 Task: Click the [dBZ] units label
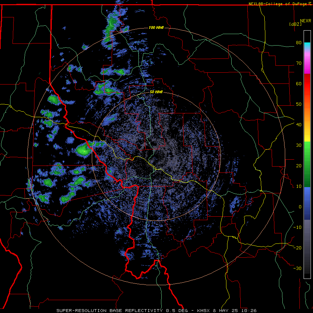coord(295,24)
